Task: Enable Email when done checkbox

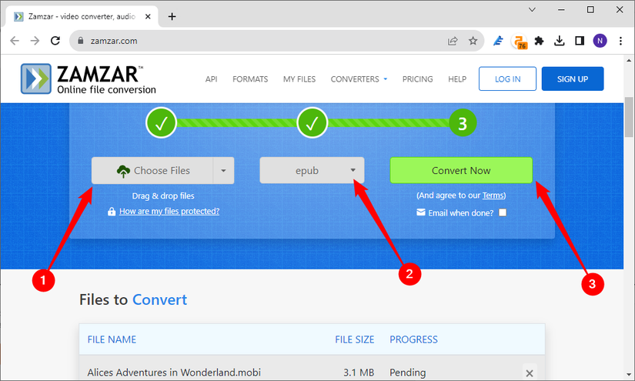Action: coord(503,212)
